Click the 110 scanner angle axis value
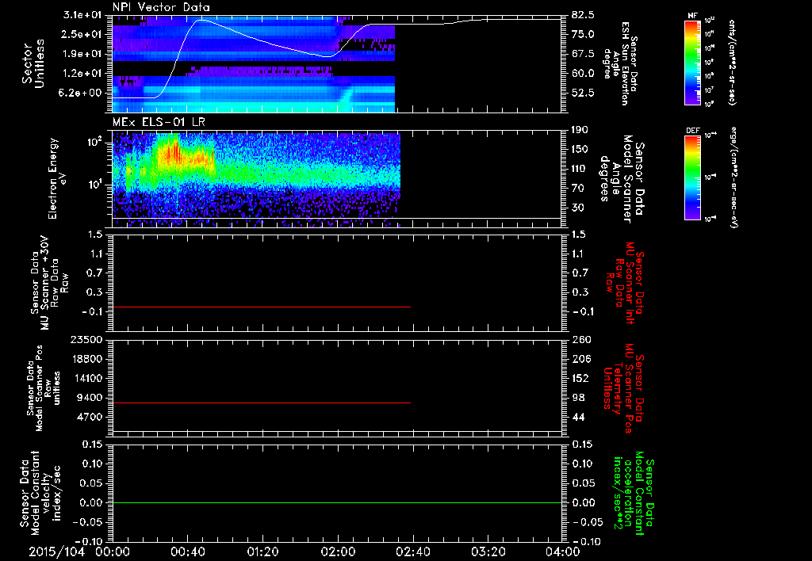The width and height of the screenshot is (812, 561). (x=580, y=169)
